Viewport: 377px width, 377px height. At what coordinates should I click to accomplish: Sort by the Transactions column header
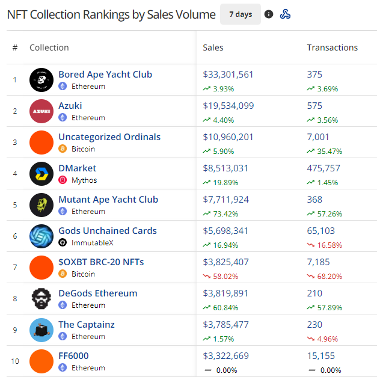click(x=332, y=48)
